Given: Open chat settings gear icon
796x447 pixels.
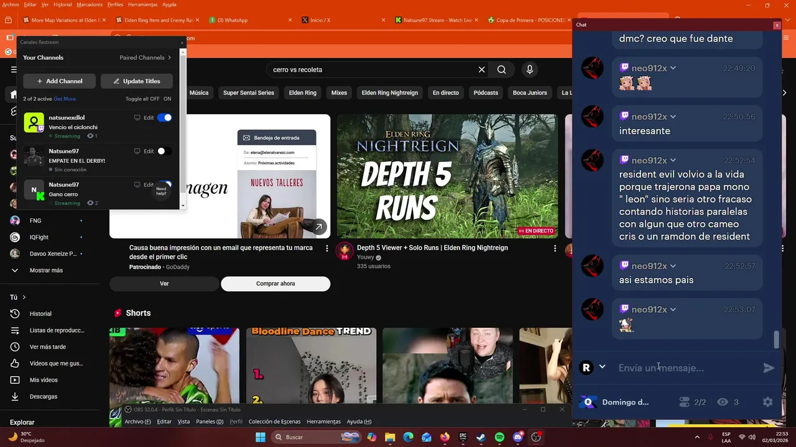Looking at the screenshot, I should pos(767,402).
